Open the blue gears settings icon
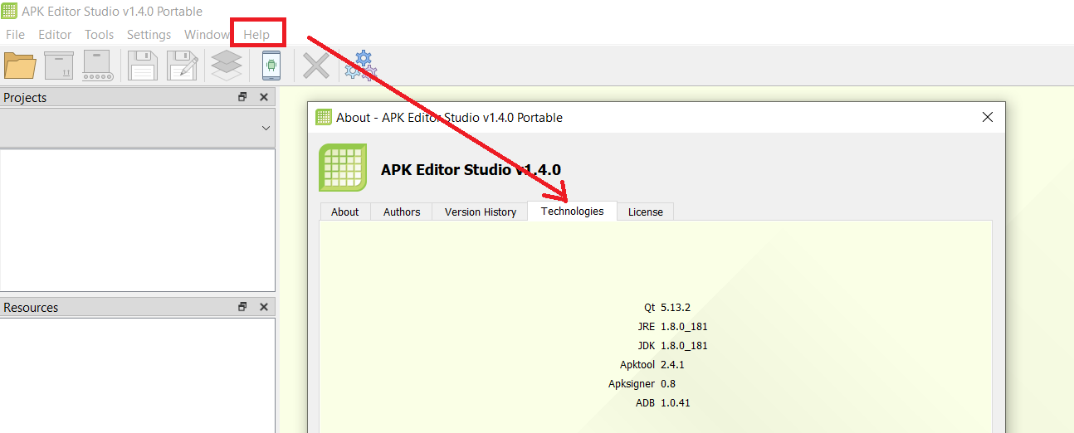The height and width of the screenshot is (433, 1074). (x=361, y=66)
